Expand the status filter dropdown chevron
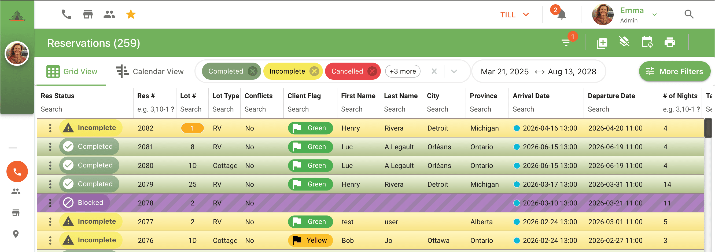Image resolution: width=715 pixels, height=252 pixels. 454,71
